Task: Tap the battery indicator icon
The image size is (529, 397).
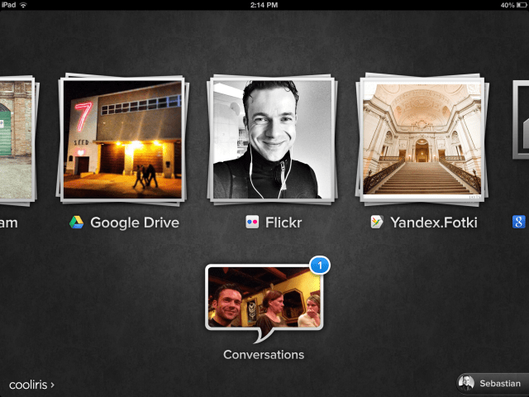Action: click(522, 5)
